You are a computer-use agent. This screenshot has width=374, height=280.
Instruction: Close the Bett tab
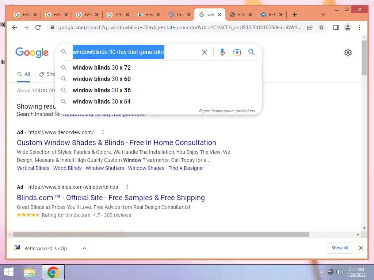281,15
